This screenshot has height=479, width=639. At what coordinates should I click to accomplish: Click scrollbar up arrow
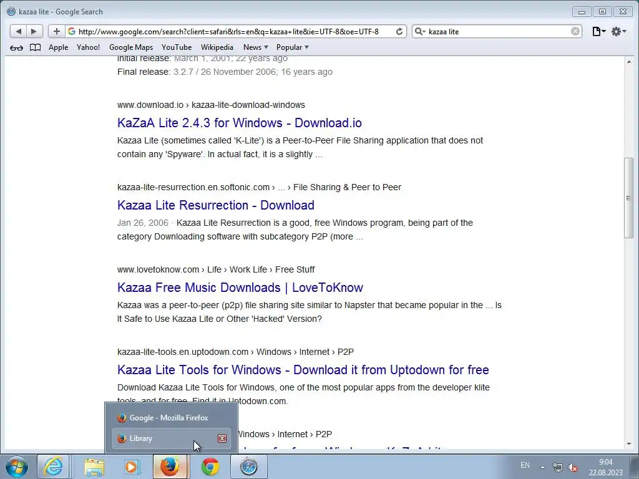[629, 62]
